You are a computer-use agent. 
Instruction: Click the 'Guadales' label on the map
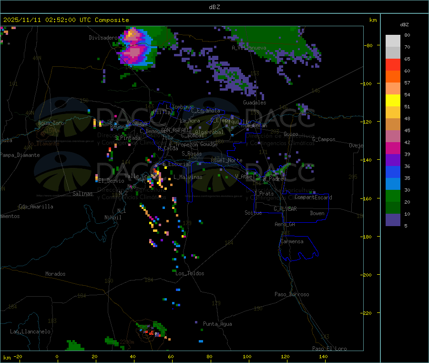tap(255, 103)
